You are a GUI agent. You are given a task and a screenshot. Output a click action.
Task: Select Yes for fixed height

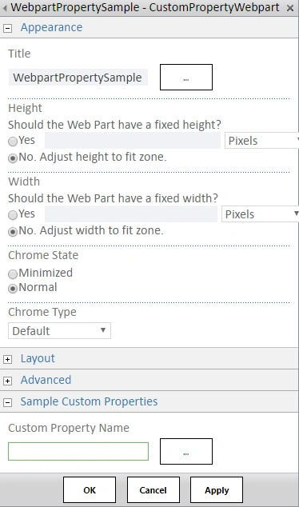click(13, 142)
